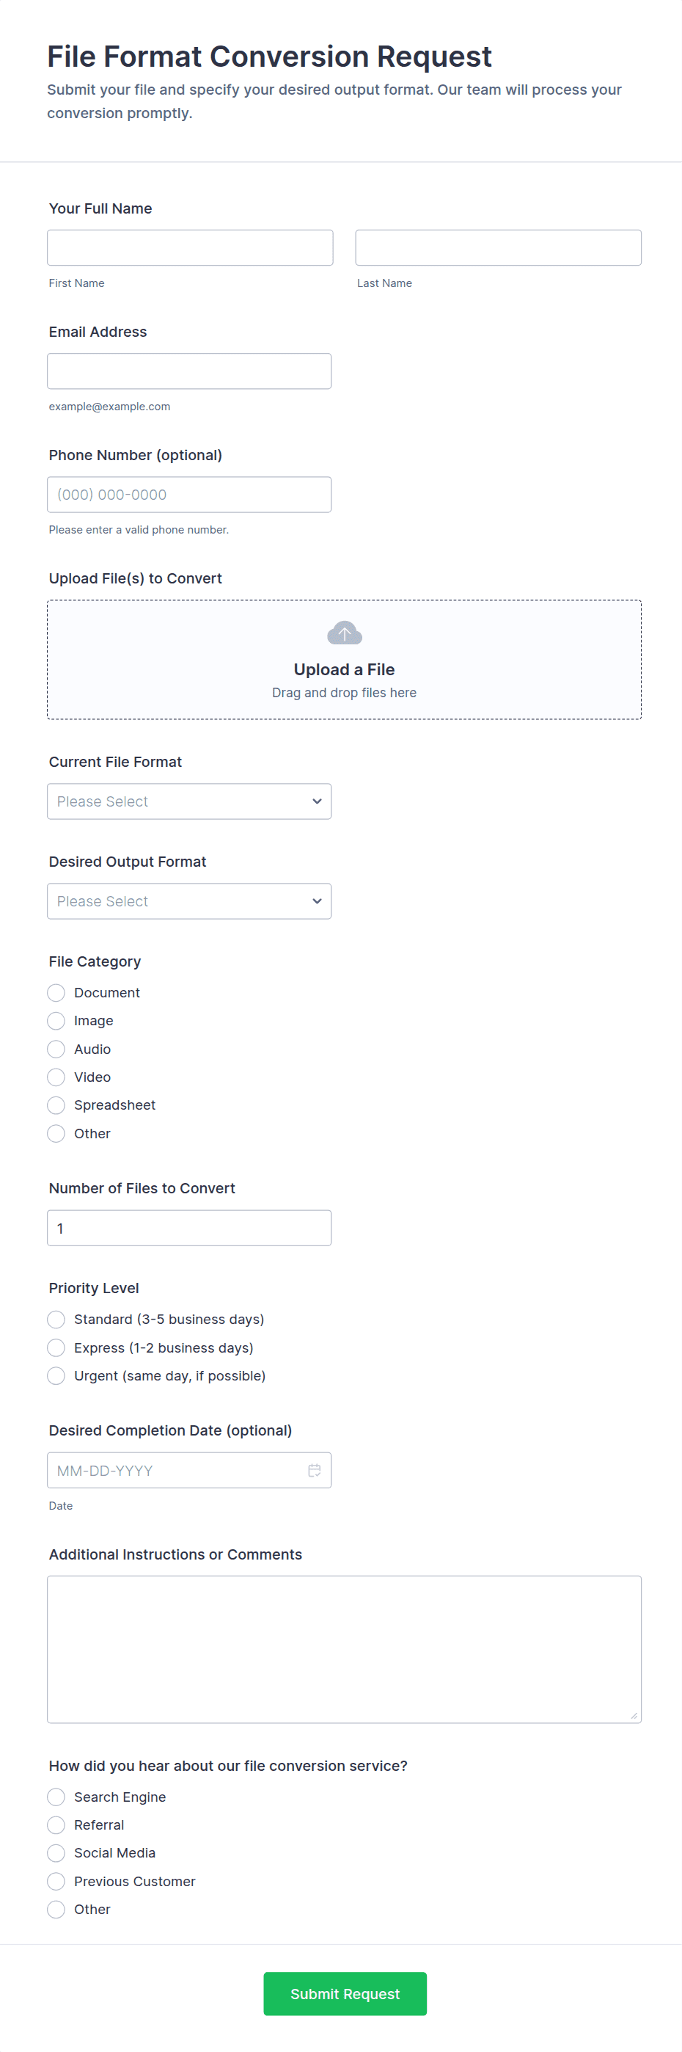Click the Upload a File drop zone
The image size is (682, 2052).
[x=344, y=677]
